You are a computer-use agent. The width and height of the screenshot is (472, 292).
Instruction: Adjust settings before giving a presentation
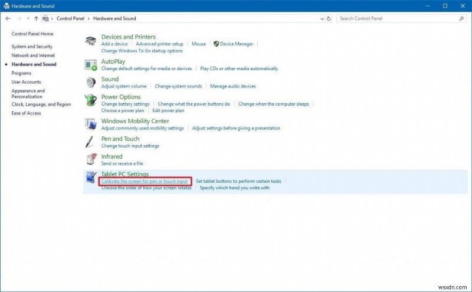(236, 128)
